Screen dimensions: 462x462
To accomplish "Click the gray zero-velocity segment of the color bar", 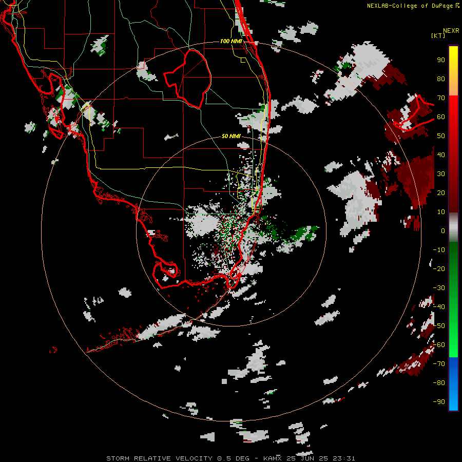I will click(453, 227).
